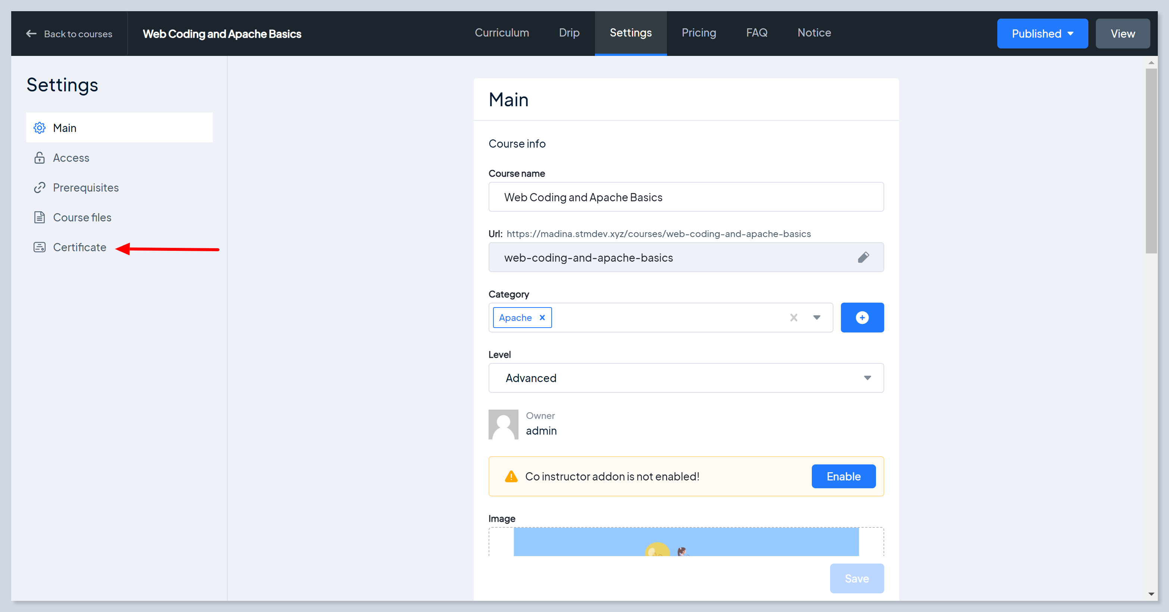Enable the Co instructor addon
The width and height of the screenshot is (1169, 612).
843,476
